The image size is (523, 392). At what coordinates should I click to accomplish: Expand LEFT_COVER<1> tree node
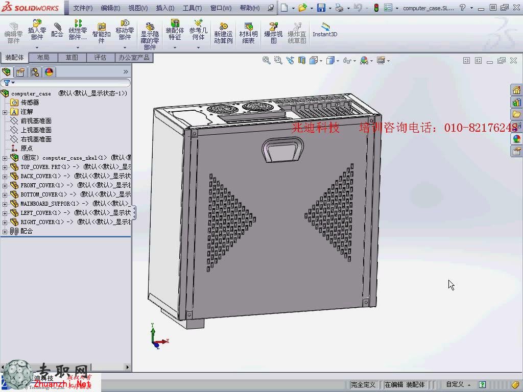coord(5,213)
